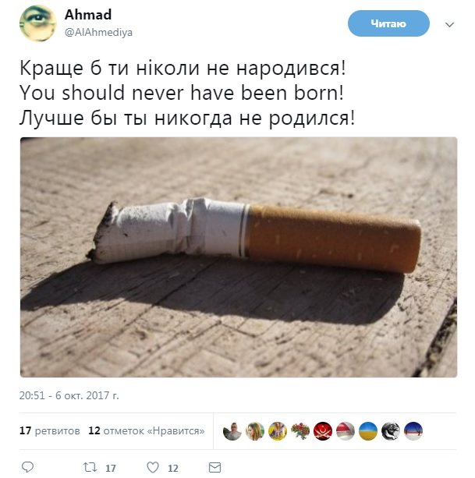This screenshot has width=475, height=478.
Task: Click the retweet count 17 beside arrows
Action: tap(111, 468)
